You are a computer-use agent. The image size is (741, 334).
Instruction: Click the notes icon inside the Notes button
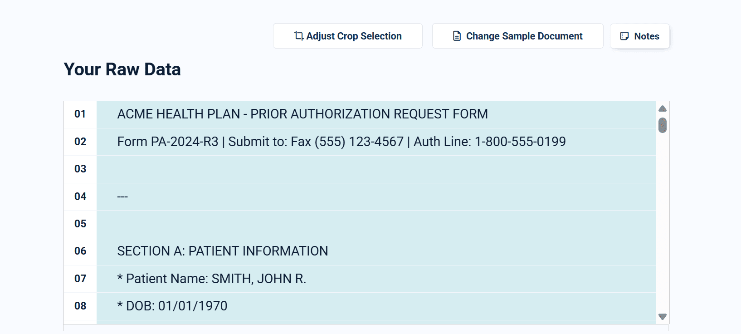click(624, 36)
